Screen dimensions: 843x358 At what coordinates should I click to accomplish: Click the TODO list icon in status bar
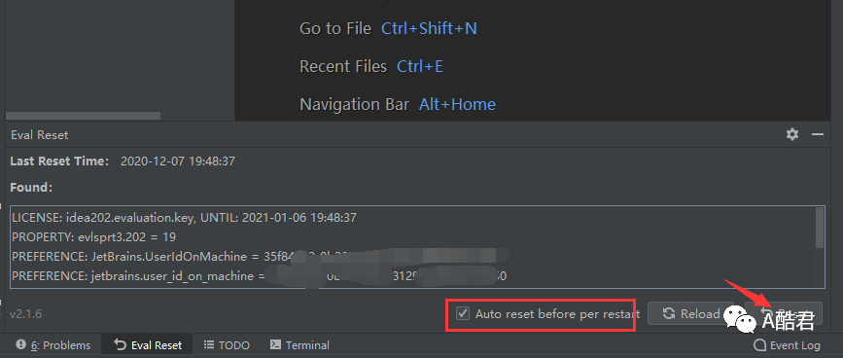209,344
